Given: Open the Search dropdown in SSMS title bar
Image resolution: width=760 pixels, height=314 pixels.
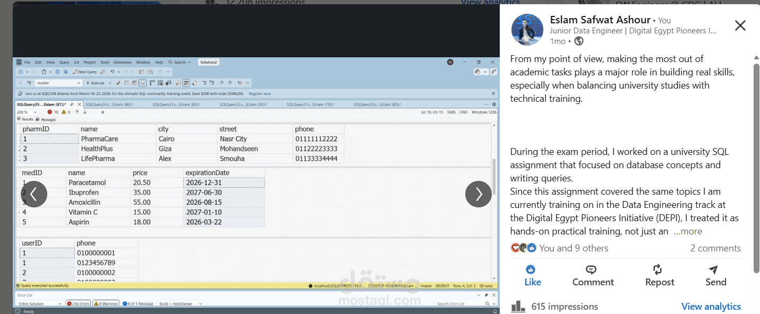Looking at the screenshot, I should (x=180, y=63).
